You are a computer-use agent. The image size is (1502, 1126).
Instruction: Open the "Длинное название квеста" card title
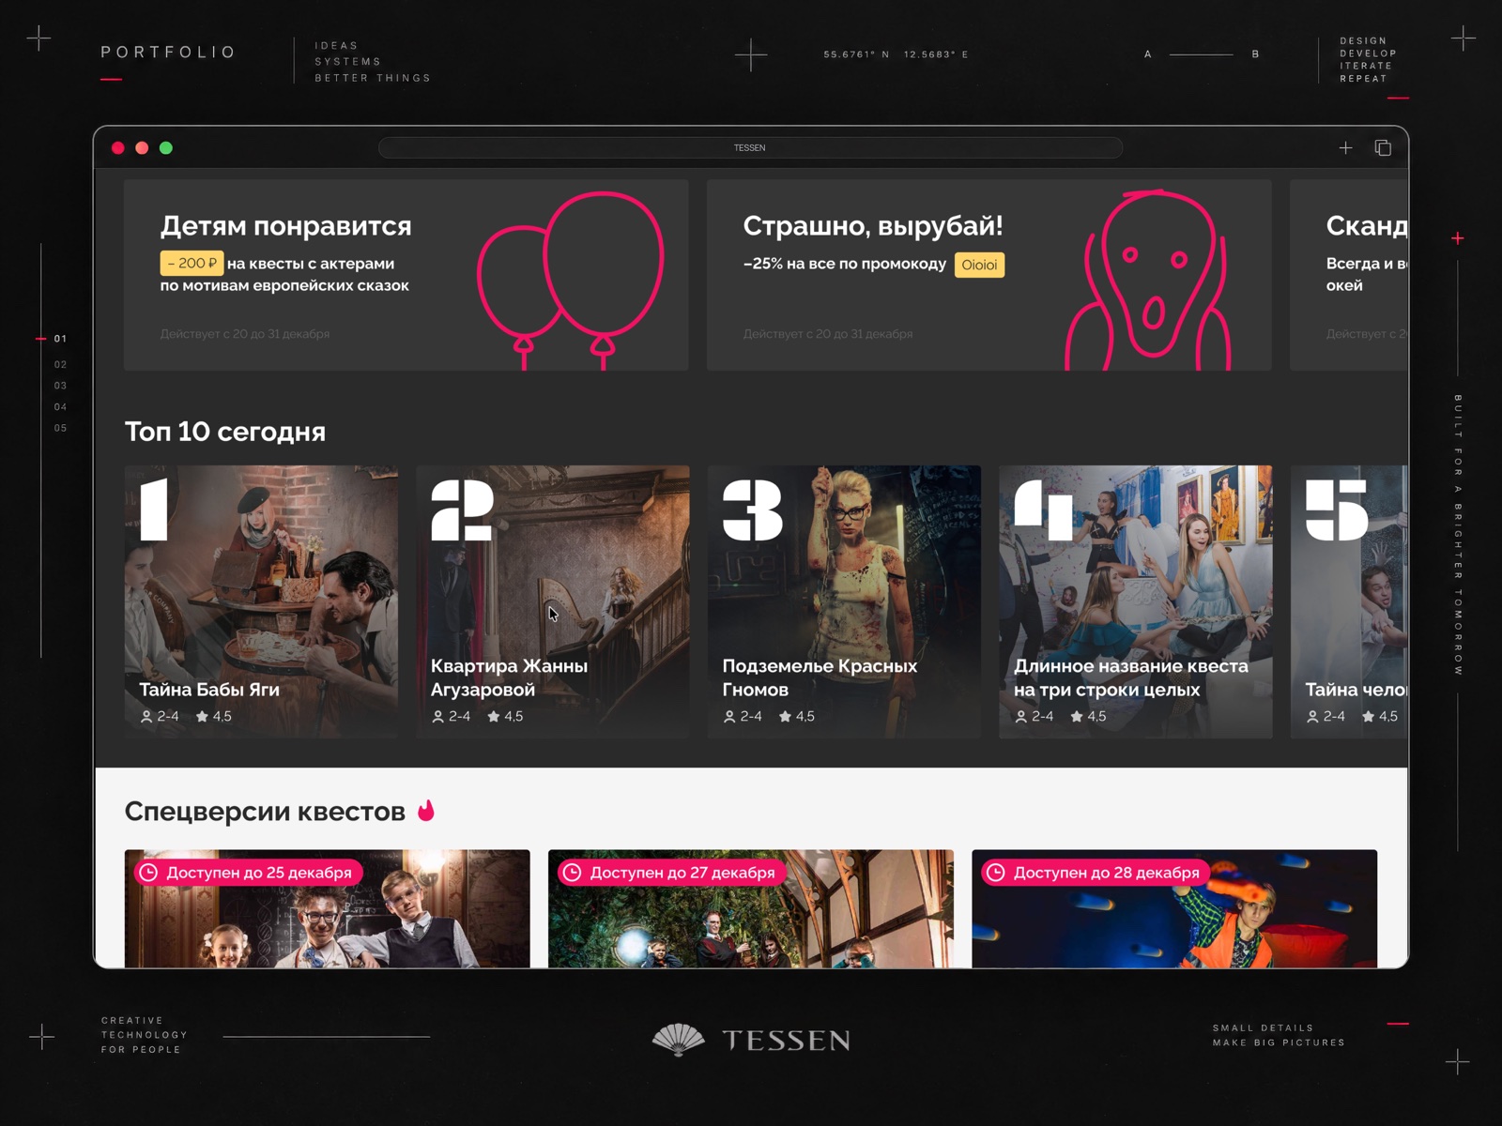[x=1130, y=677]
